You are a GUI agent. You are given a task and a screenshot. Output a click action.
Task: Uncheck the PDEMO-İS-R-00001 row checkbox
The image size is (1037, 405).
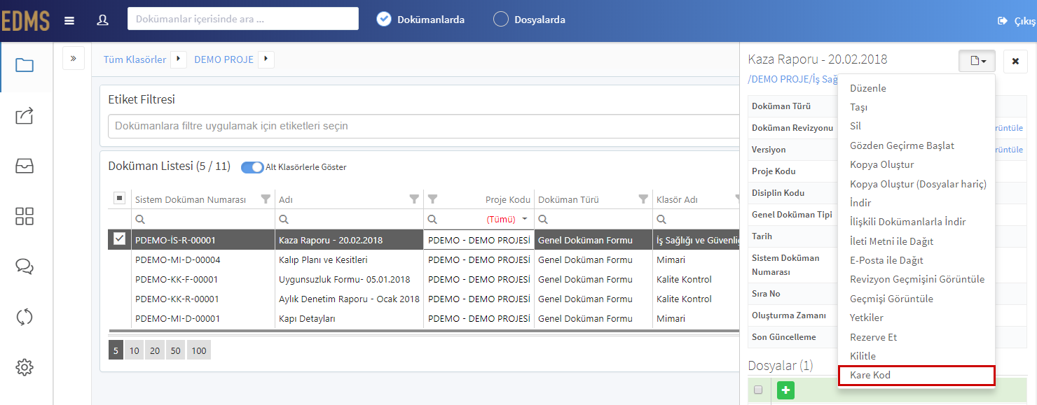pyautogui.click(x=120, y=239)
